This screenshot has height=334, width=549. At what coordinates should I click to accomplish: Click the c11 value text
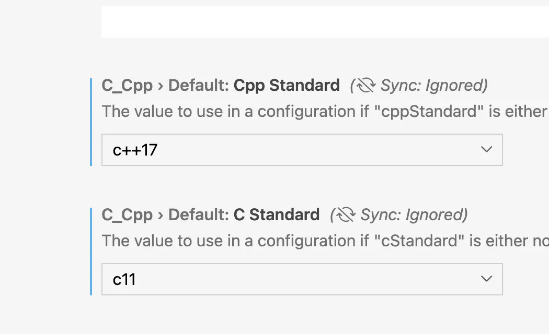click(x=124, y=280)
